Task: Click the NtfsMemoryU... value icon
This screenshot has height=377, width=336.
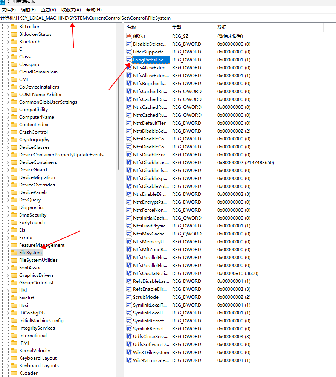Action: pyautogui.click(x=129, y=242)
